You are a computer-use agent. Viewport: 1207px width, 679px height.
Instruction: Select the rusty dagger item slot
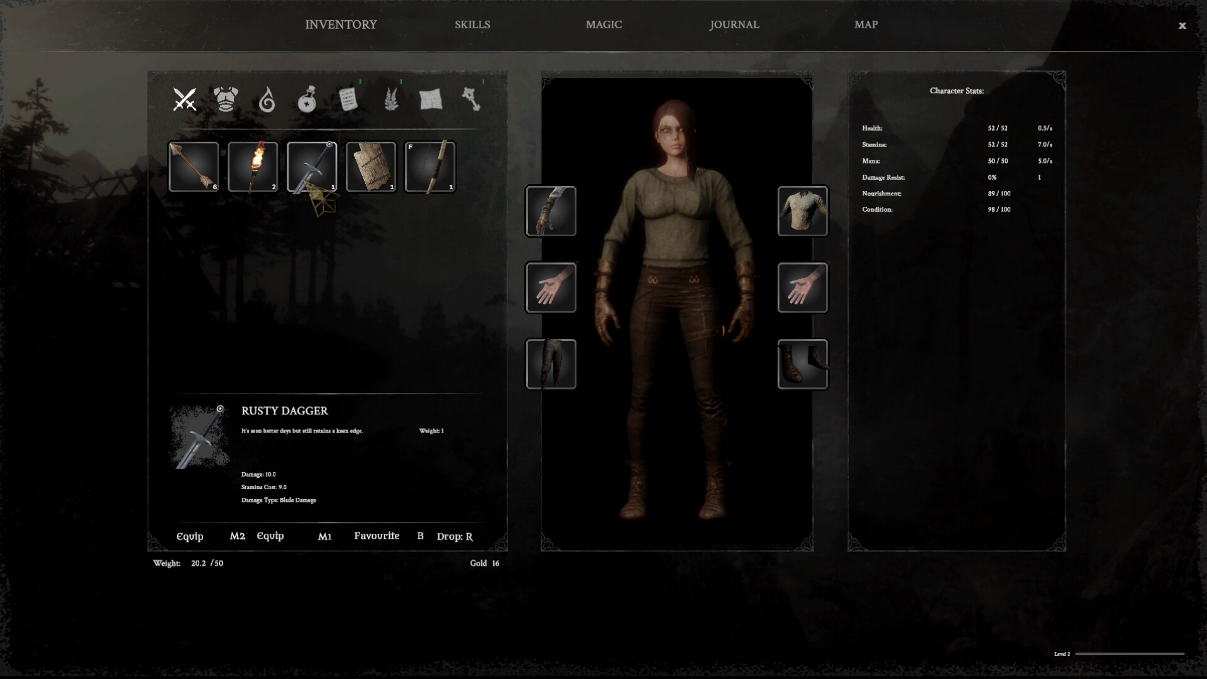click(x=312, y=167)
